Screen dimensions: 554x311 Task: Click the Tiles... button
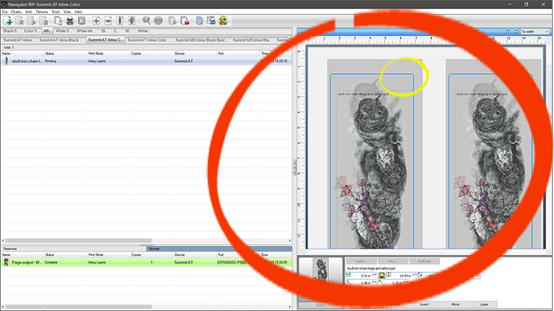coord(393,261)
